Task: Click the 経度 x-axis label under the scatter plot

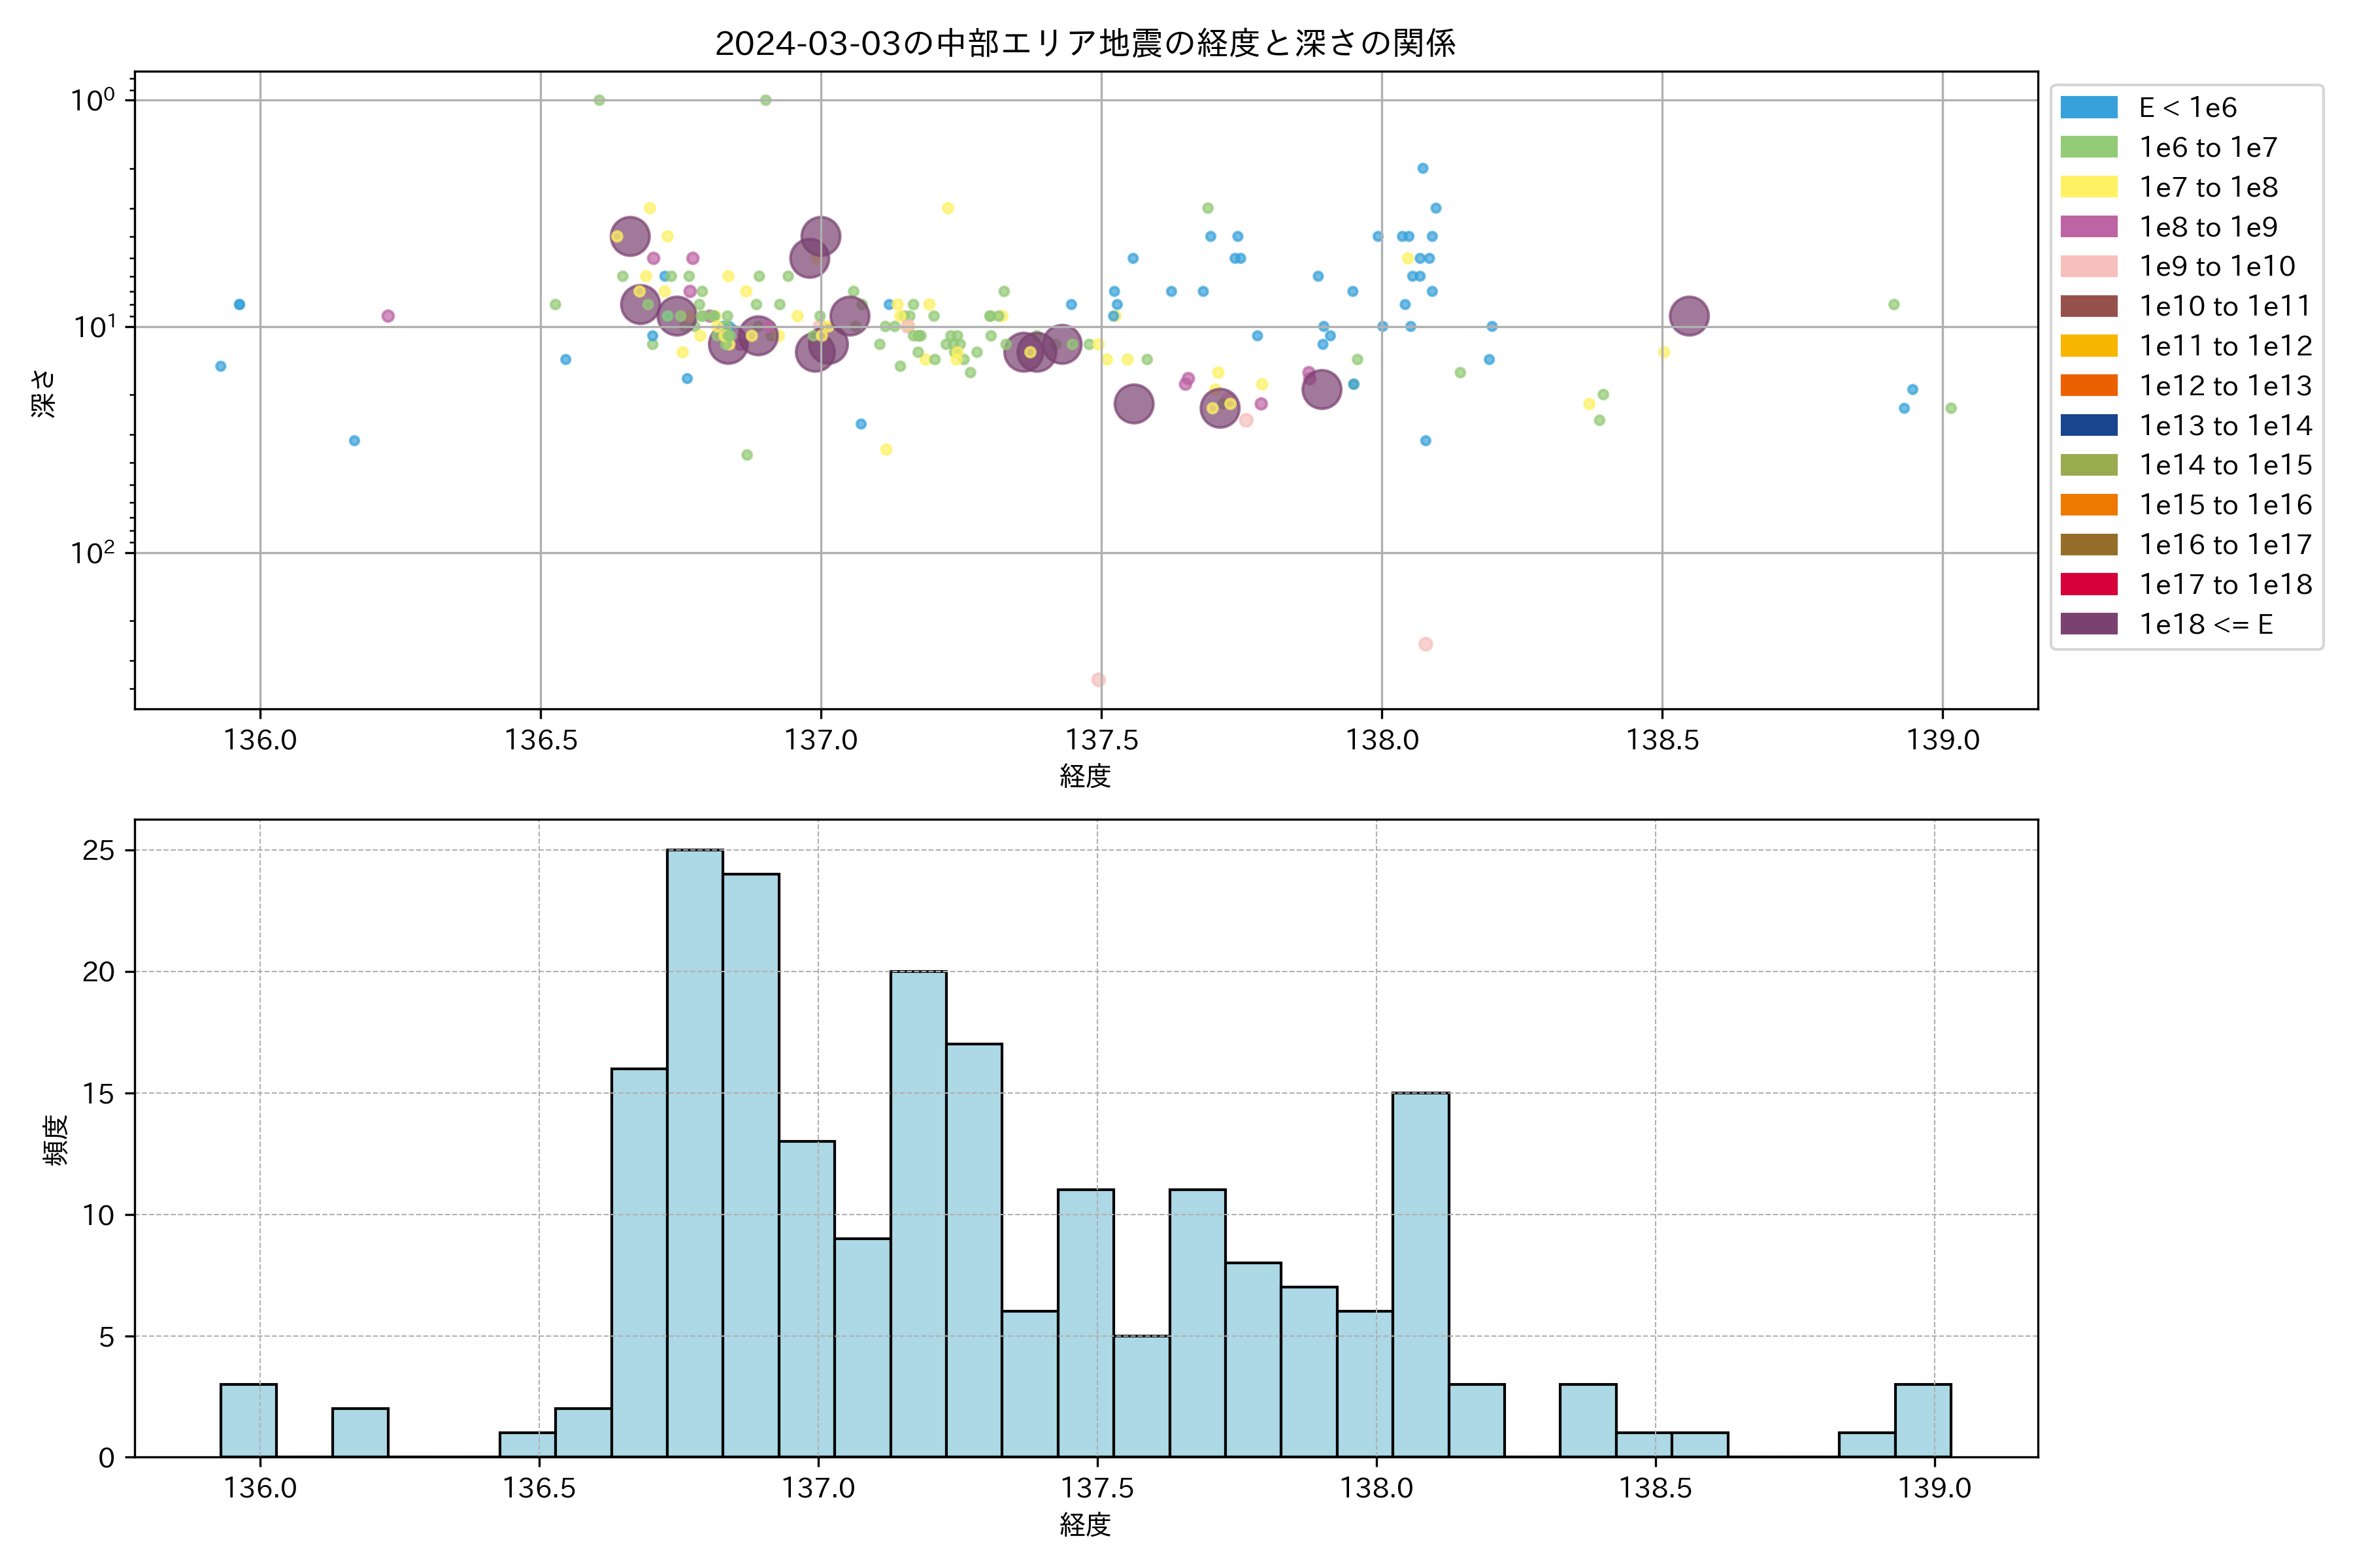Action: (1086, 776)
